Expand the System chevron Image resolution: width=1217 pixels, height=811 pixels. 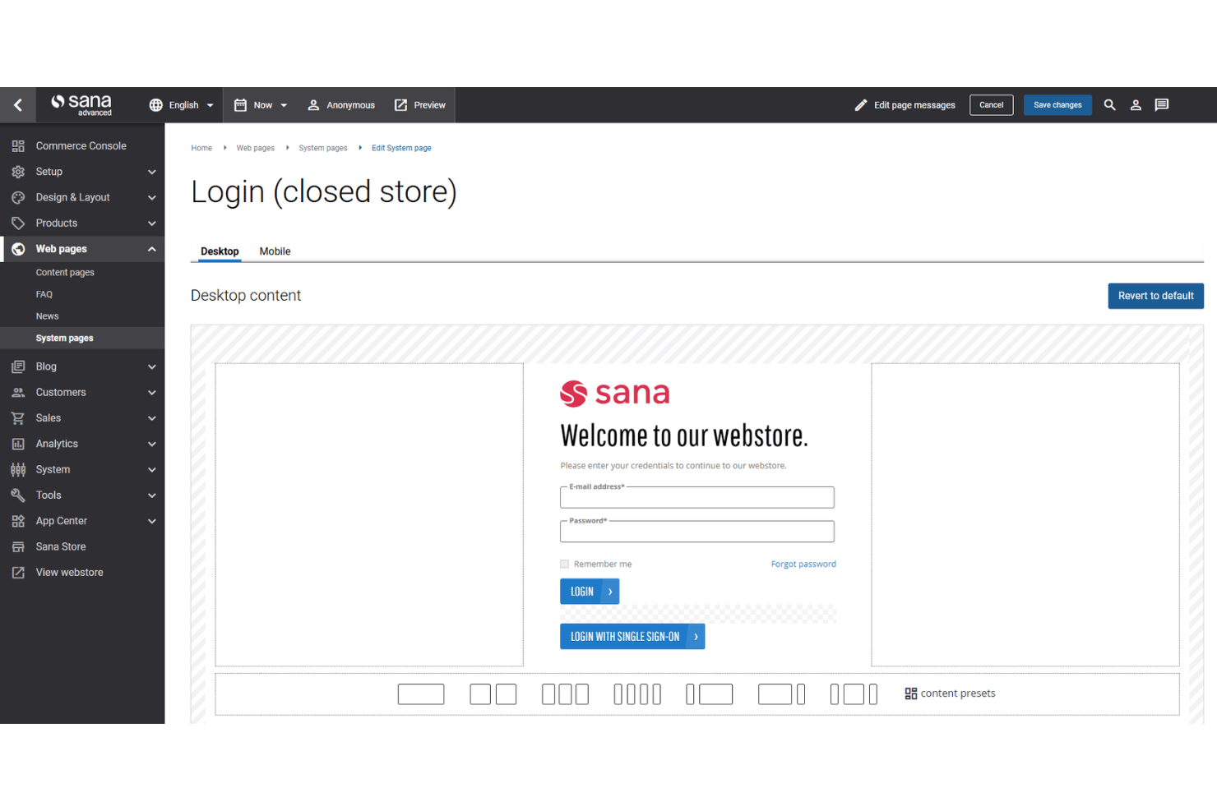click(152, 470)
